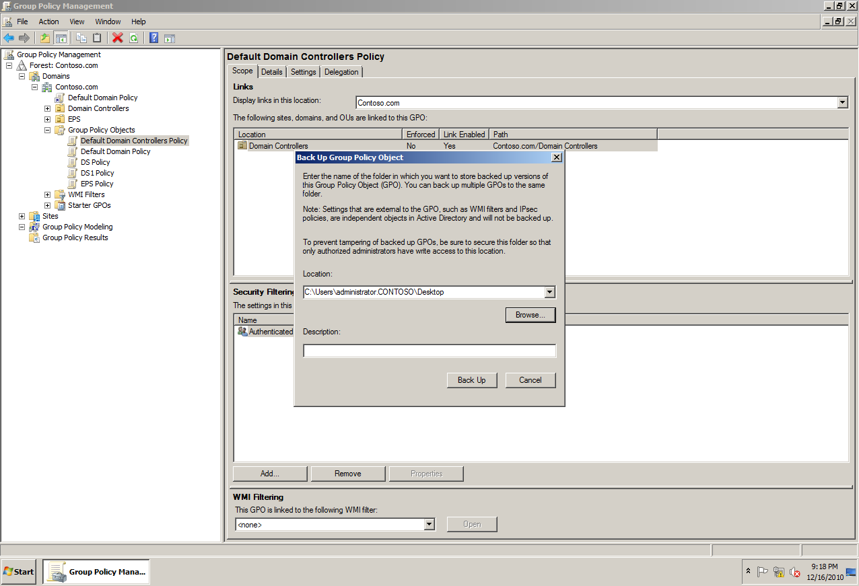This screenshot has width=859, height=586.
Task: Click the Back Up button
Action: [472, 379]
